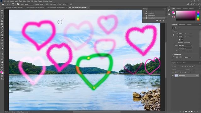Select the Rectangular Marquee tool

coord(2,13)
